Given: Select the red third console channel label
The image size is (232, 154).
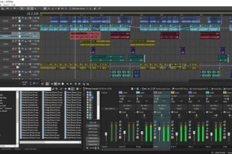Looking at the screenshot, I should tap(155, 92).
